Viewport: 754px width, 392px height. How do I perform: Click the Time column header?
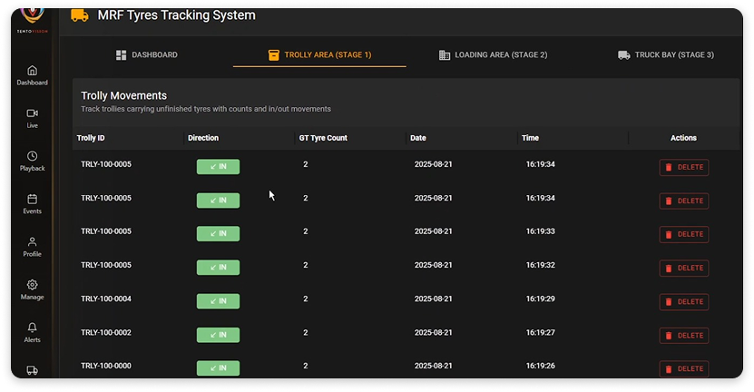[531, 138]
